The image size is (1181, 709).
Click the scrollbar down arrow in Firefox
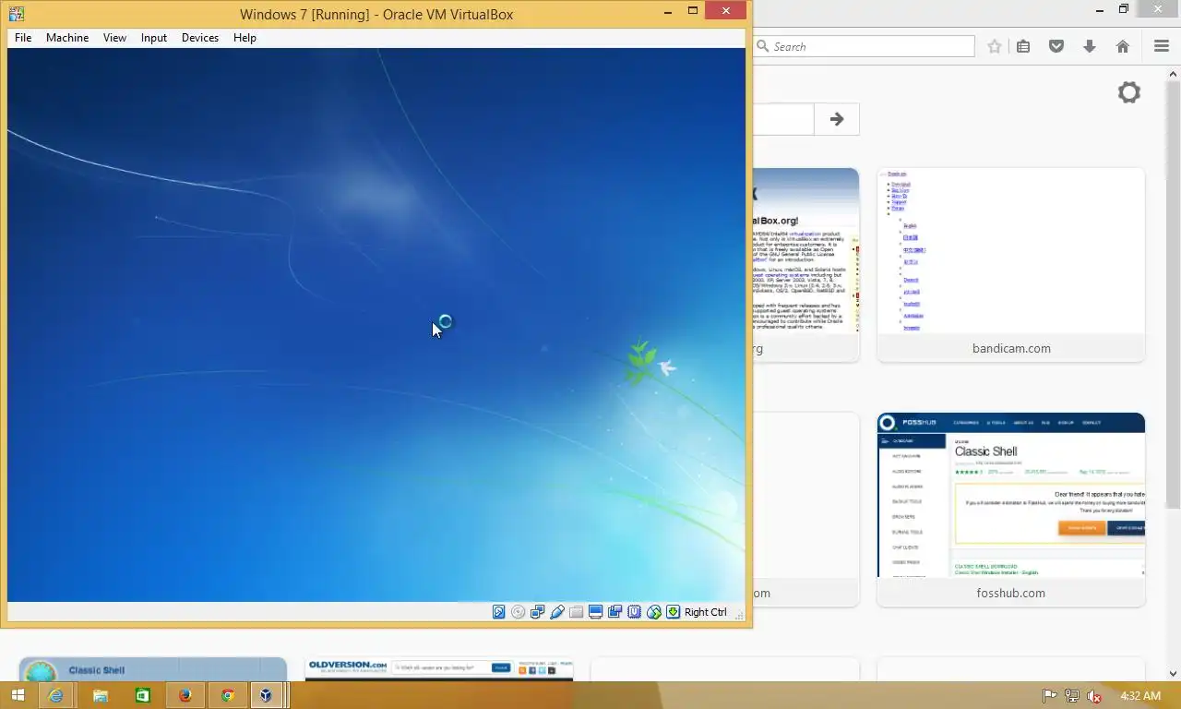(x=1174, y=674)
